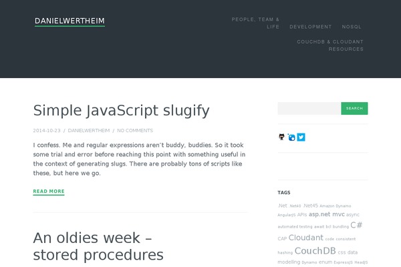Open People, Team & Life menu
Screen dimensions: 401x267
point(255,23)
